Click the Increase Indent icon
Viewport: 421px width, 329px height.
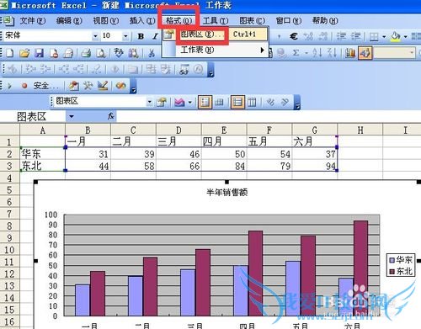pos(356,36)
